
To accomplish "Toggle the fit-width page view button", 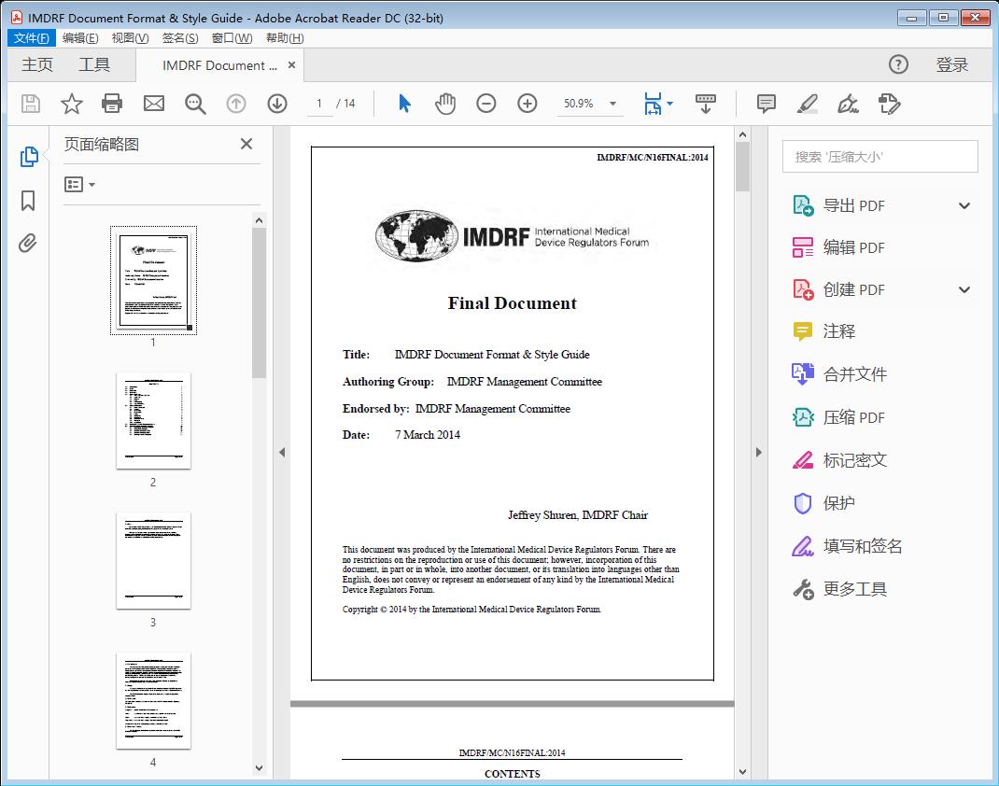I will click(x=654, y=104).
